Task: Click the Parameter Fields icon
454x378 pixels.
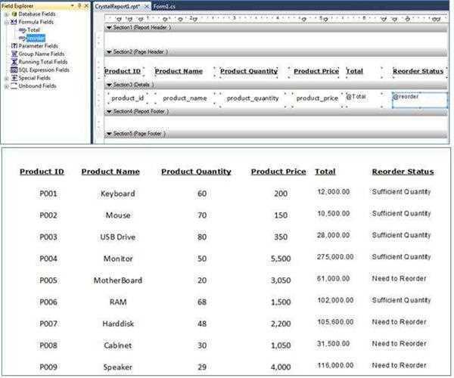Action: click(14, 45)
